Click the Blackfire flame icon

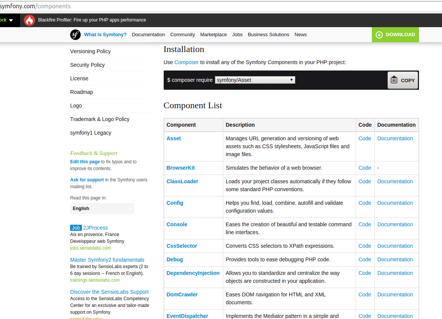(29, 20)
